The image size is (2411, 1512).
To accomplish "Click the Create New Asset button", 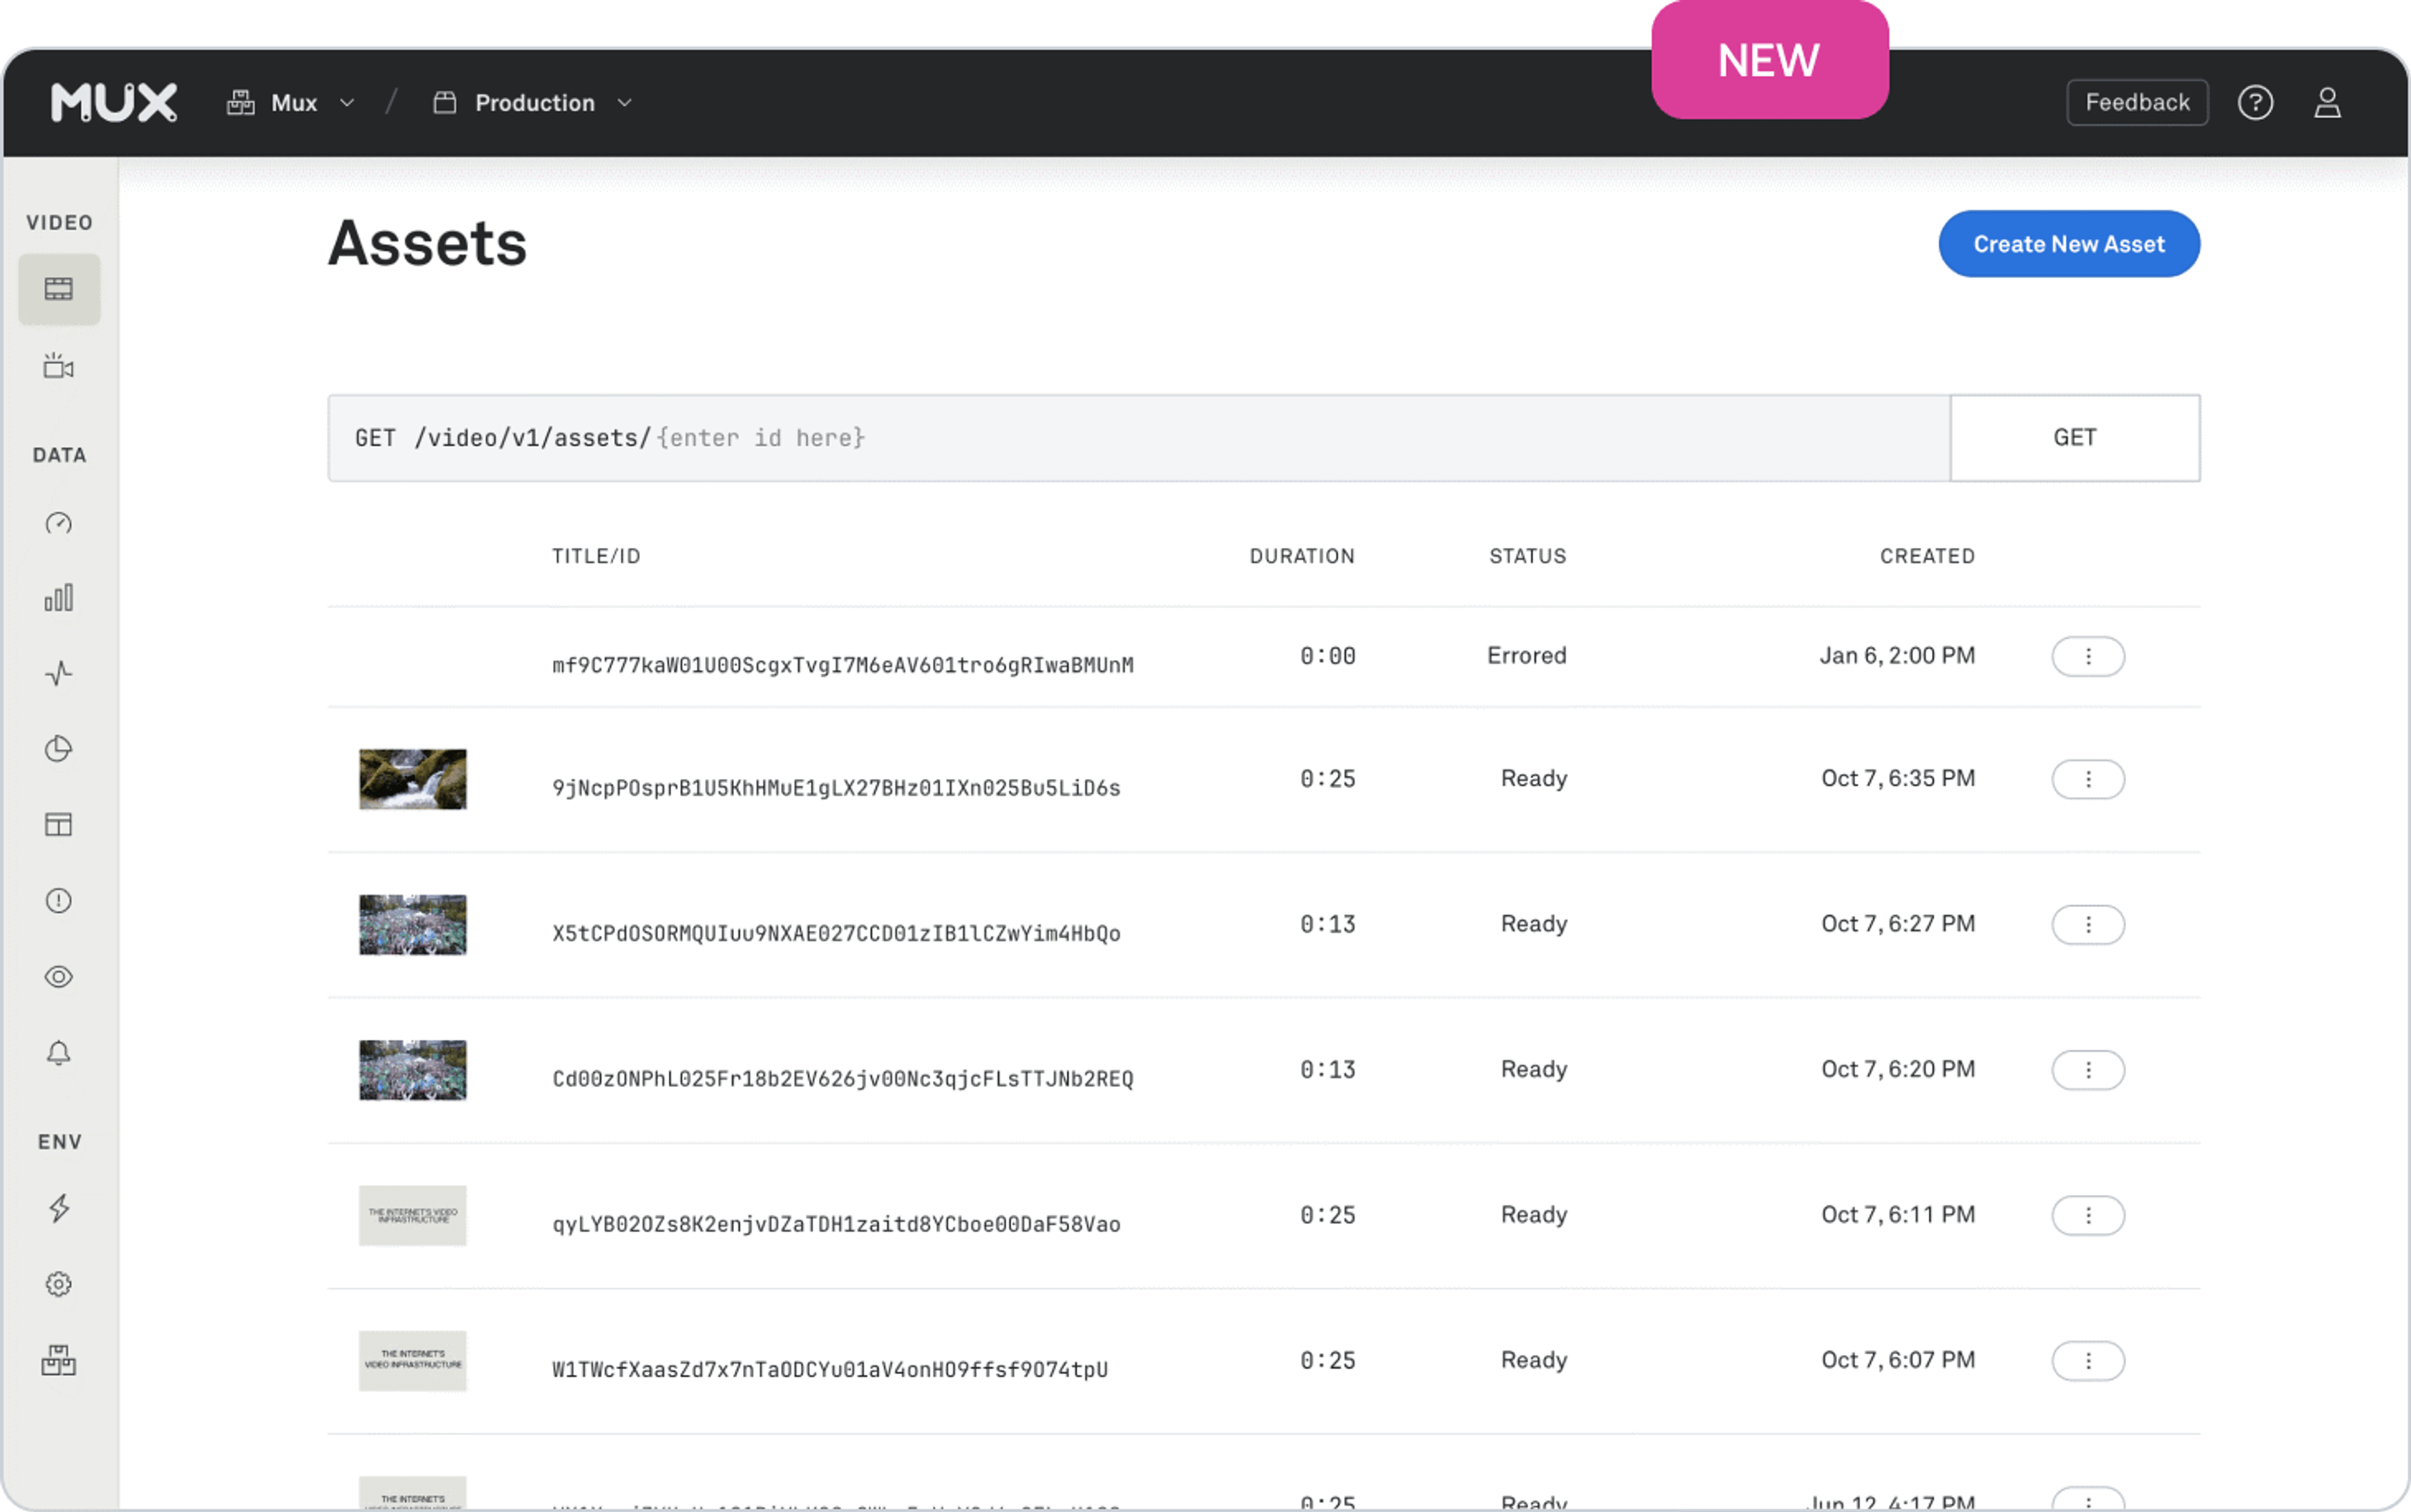I will [x=2069, y=244].
